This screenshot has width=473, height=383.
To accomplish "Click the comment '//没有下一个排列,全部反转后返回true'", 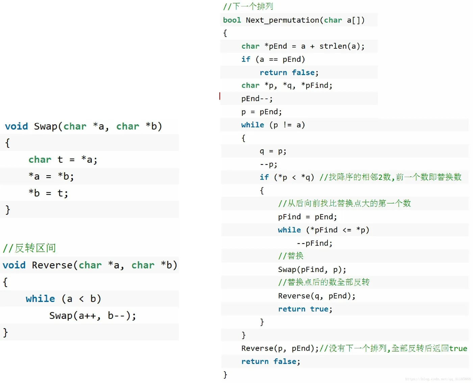I will coord(394,348).
